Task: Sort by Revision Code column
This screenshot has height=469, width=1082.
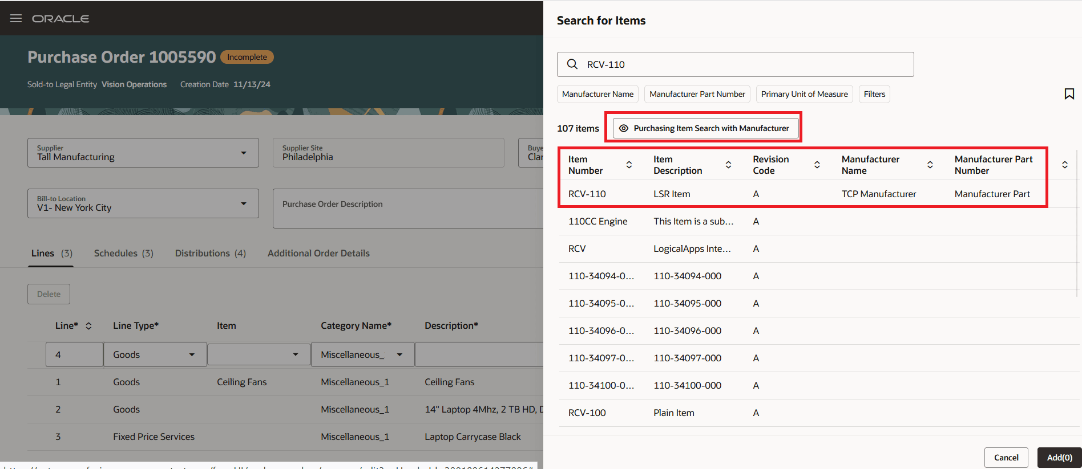Action: 817,165
